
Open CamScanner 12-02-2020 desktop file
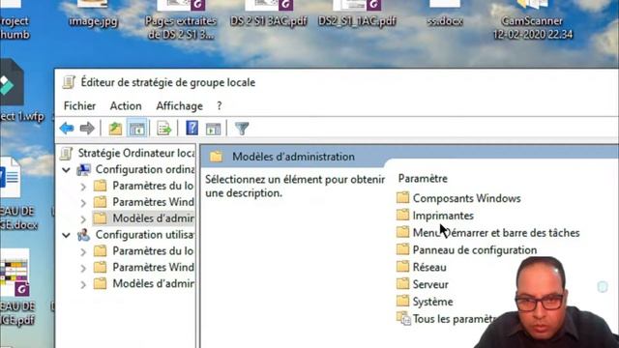click(533, 19)
